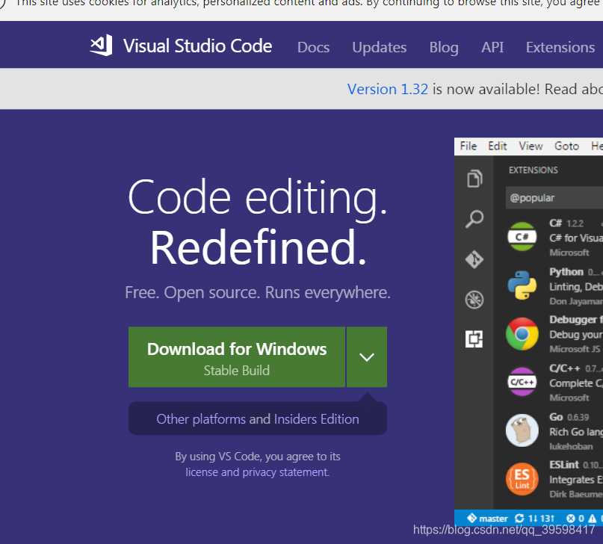The width and height of the screenshot is (603, 544).
Task: Open the Explorer icon in the sidebar
Action: point(475,179)
